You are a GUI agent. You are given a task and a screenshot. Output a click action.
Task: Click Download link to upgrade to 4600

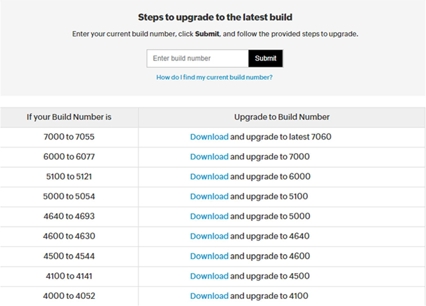click(209, 256)
